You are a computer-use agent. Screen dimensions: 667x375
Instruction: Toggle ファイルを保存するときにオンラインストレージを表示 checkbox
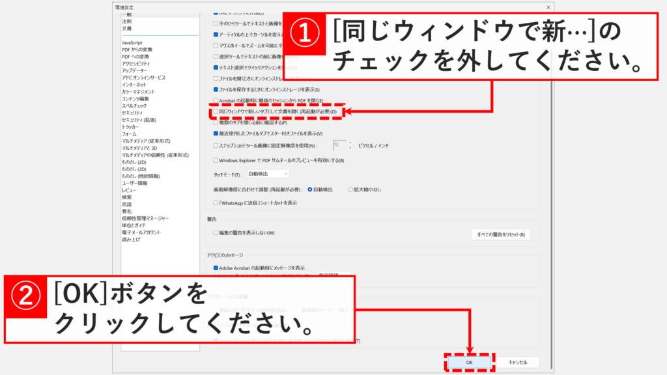tap(216, 89)
